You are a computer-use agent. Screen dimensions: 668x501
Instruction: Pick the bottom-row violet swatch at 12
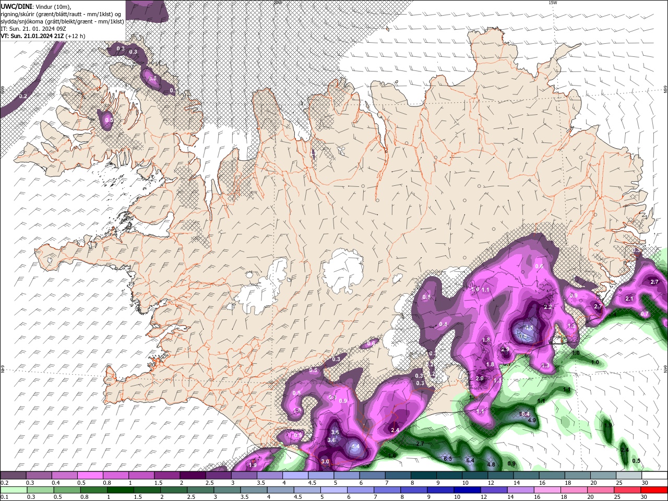coord(493,490)
